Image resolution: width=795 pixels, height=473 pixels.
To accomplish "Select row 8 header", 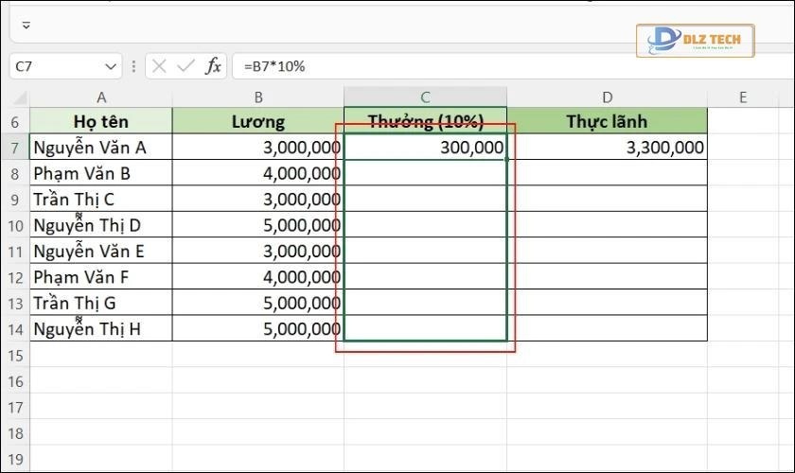I will pyautogui.click(x=15, y=173).
